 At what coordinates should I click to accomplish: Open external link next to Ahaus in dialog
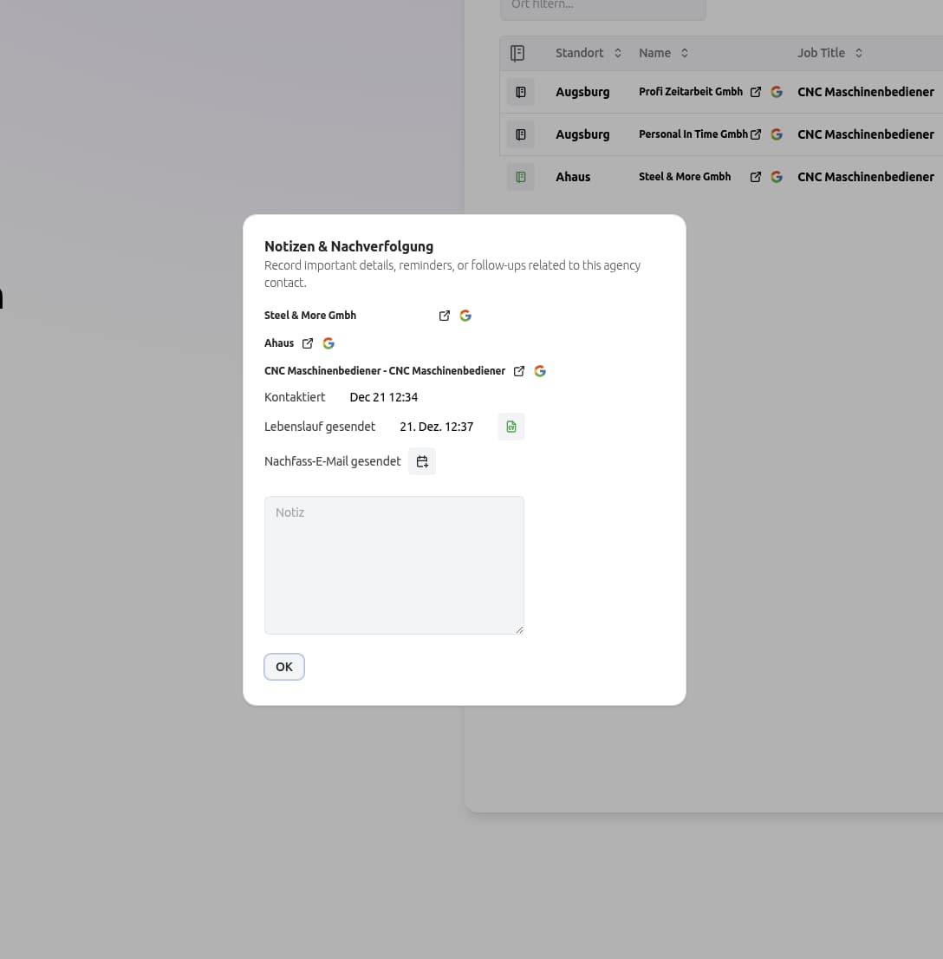click(308, 343)
